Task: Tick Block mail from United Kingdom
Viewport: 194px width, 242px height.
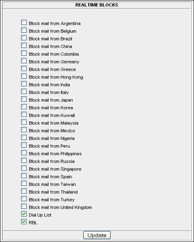Action: (x=24, y=207)
